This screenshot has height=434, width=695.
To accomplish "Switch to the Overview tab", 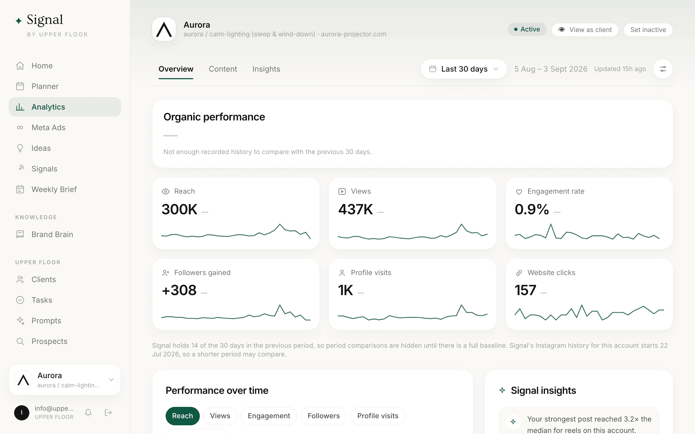I will pos(176,69).
